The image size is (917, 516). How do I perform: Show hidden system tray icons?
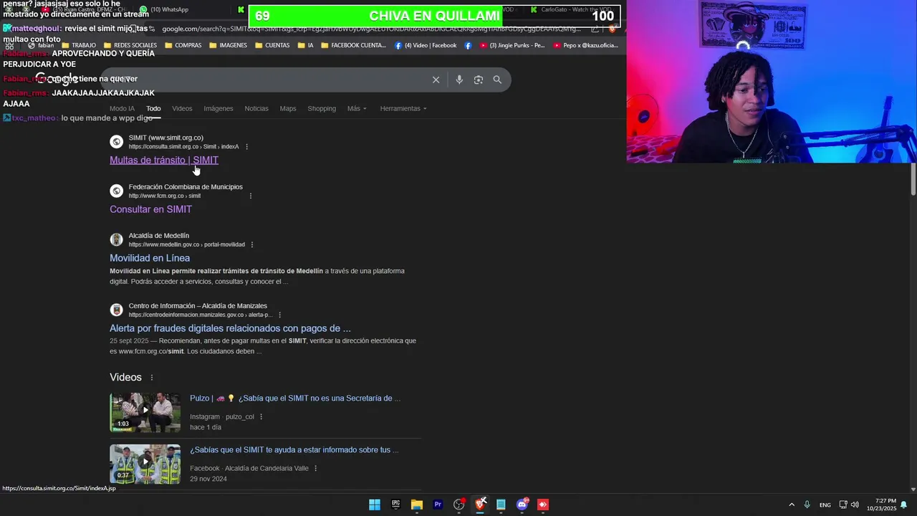792,505
